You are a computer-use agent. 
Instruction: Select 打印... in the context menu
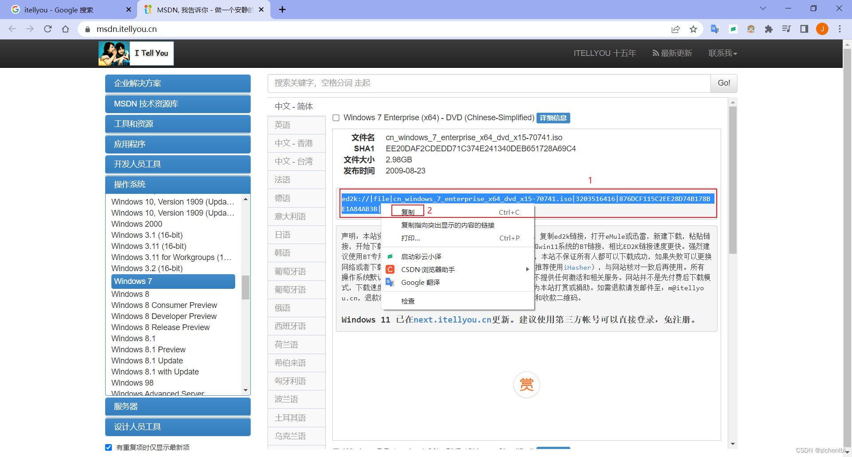(x=458, y=238)
